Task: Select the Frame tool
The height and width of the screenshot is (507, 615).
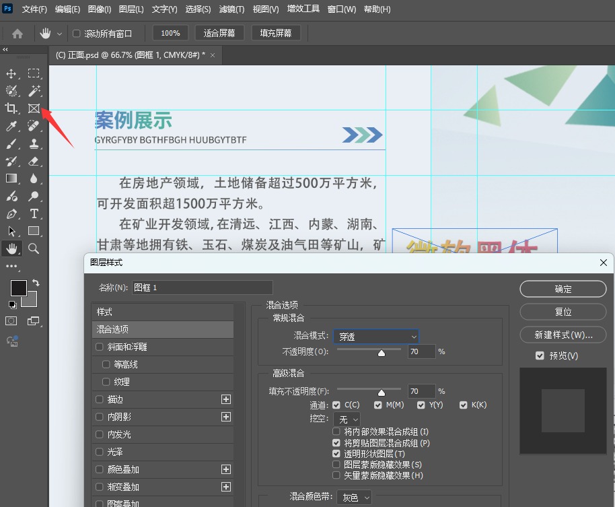Action: coord(34,108)
